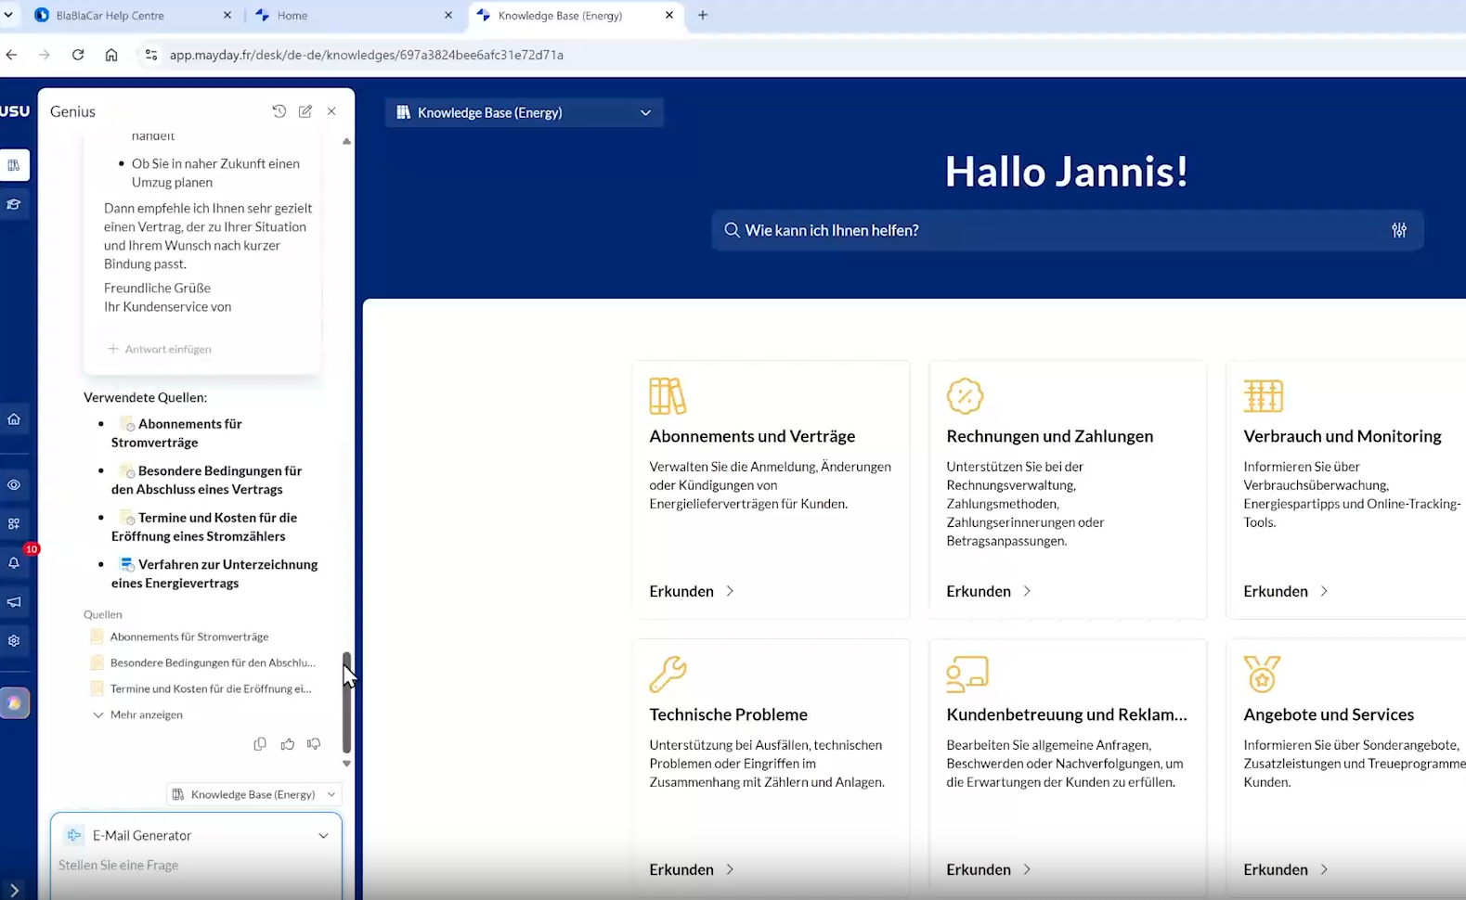Start a new Genius conversation with the edit icon
This screenshot has width=1466, height=900.
point(305,111)
